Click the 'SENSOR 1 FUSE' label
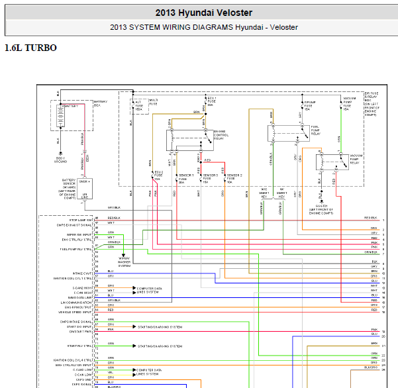The image size is (398, 388). coord(186,179)
